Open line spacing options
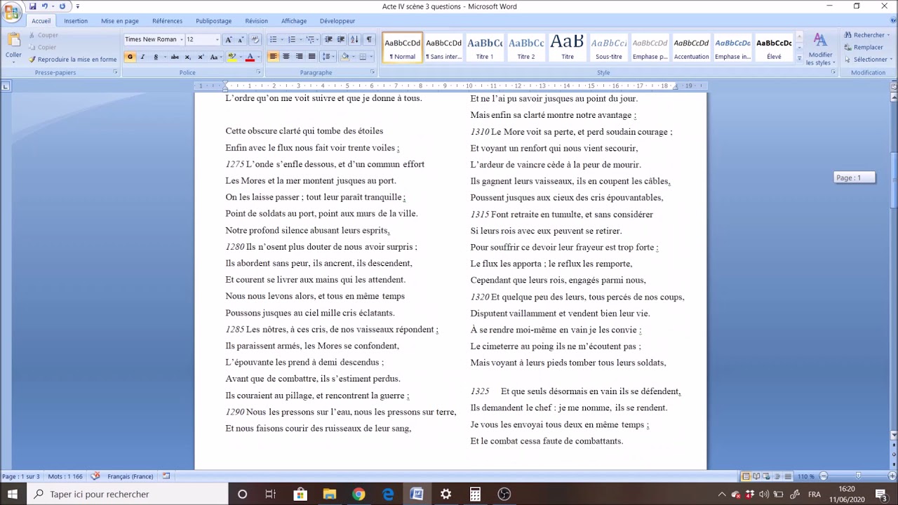 point(327,57)
